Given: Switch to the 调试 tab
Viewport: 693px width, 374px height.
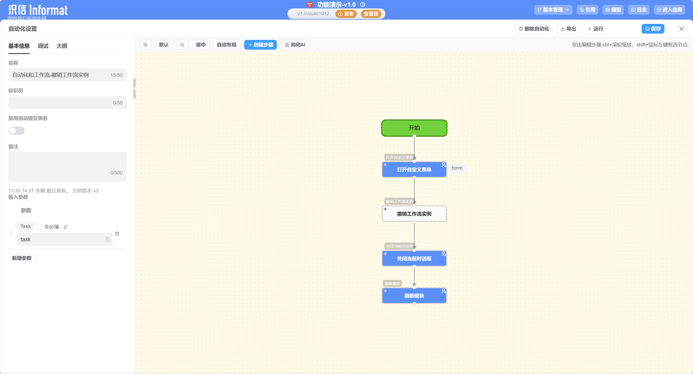Looking at the screenshot, I should click(43, 46).
